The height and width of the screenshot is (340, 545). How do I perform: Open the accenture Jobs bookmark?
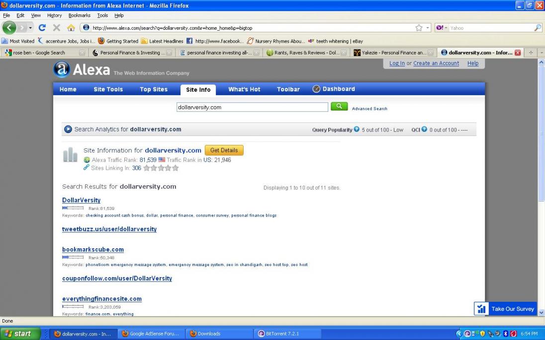coord(66,41)
